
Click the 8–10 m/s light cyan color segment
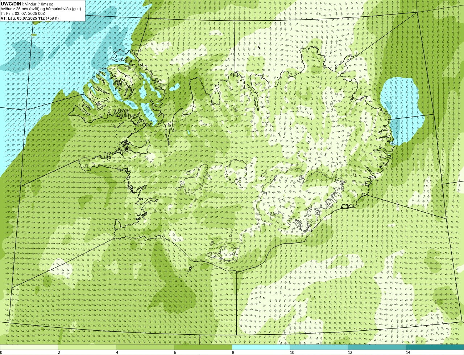click(x=261, y=347)
